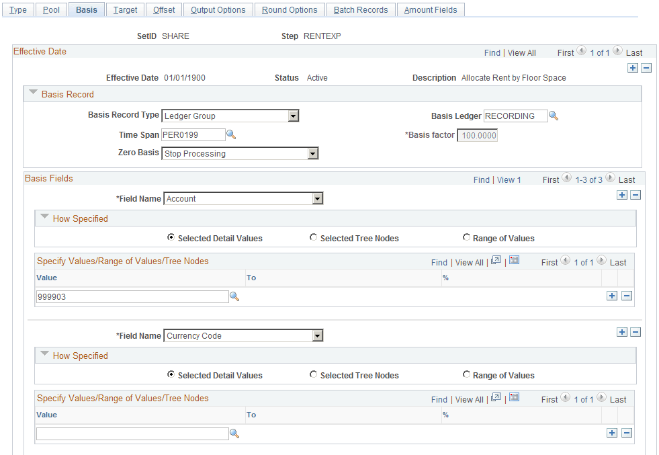Select Range of Values for Account field
The image size is (659, 455).
click(466, 237)
